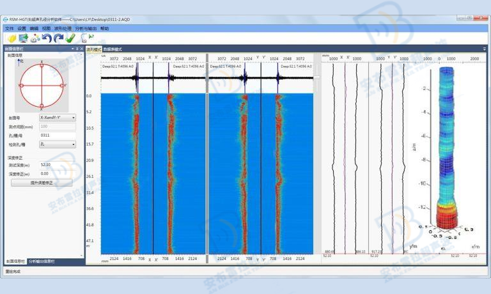
Task: Open the 波形处理 menu
Action: (63, 29)
